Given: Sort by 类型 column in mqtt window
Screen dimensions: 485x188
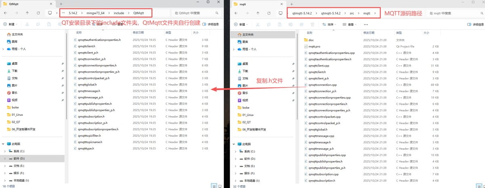Looking at the screenshot, I should (x=399, y=32).
